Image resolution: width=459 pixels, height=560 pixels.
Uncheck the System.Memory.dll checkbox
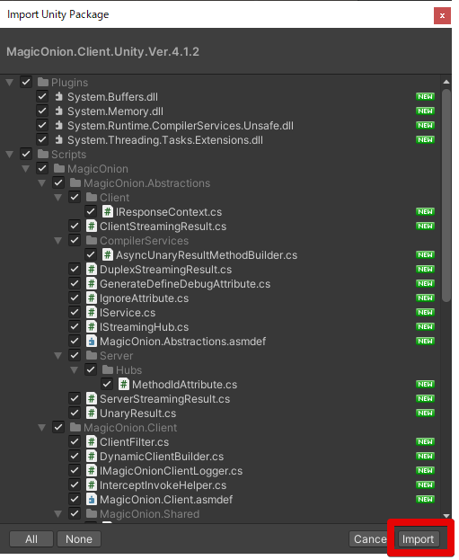[42, 111]
